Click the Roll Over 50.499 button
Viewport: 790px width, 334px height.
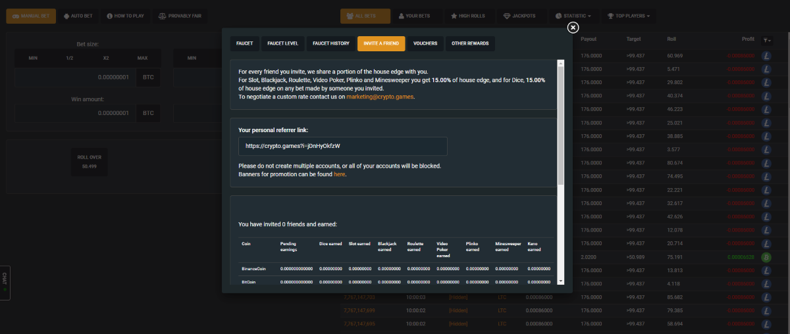(89, 162)
